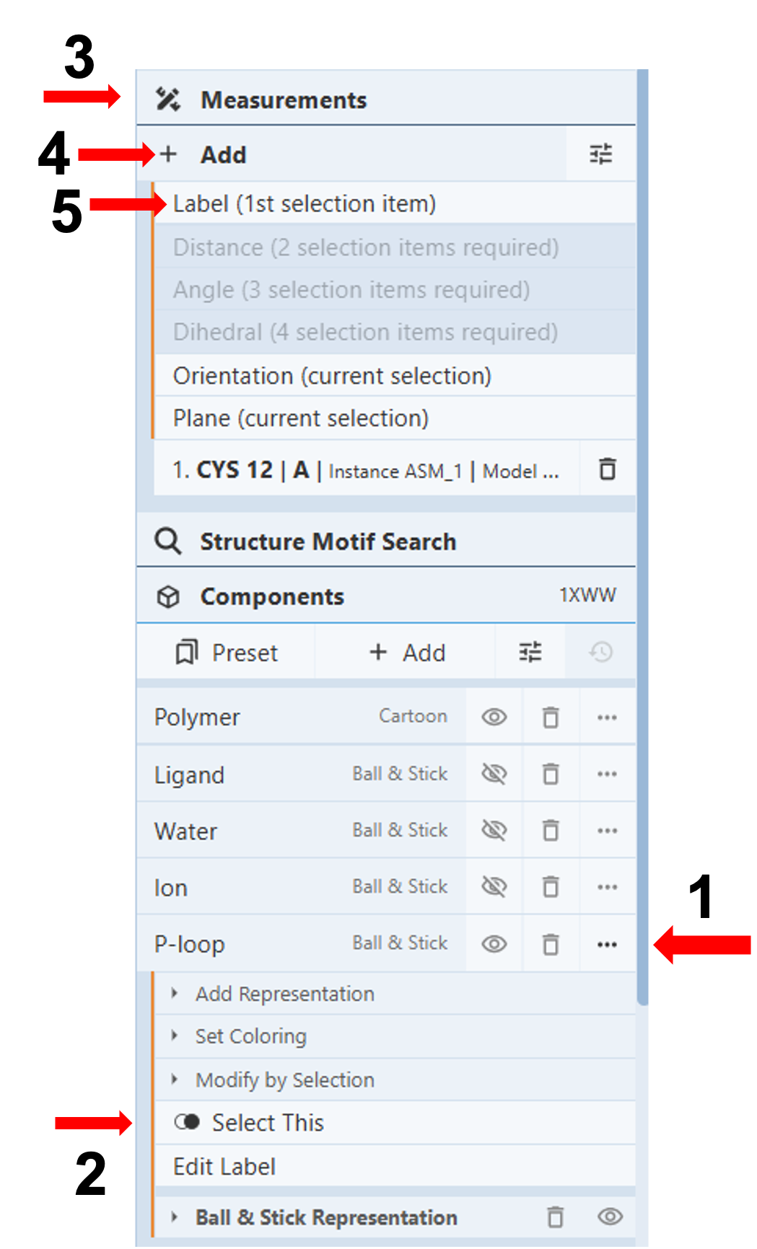Hide the Polymer component
Screen dimensions: 757x1249
coord(494,718)
